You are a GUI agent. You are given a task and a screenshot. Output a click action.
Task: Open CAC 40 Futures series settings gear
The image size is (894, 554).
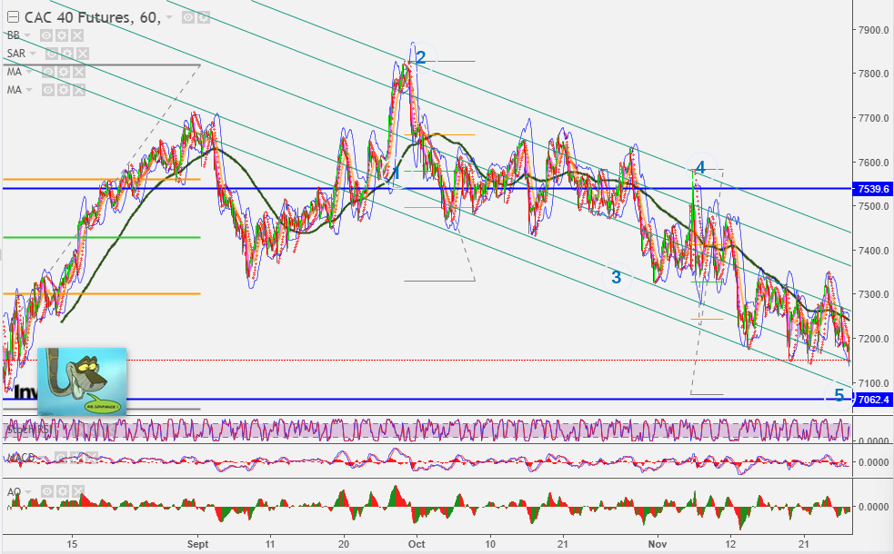(x=203, y=17)
